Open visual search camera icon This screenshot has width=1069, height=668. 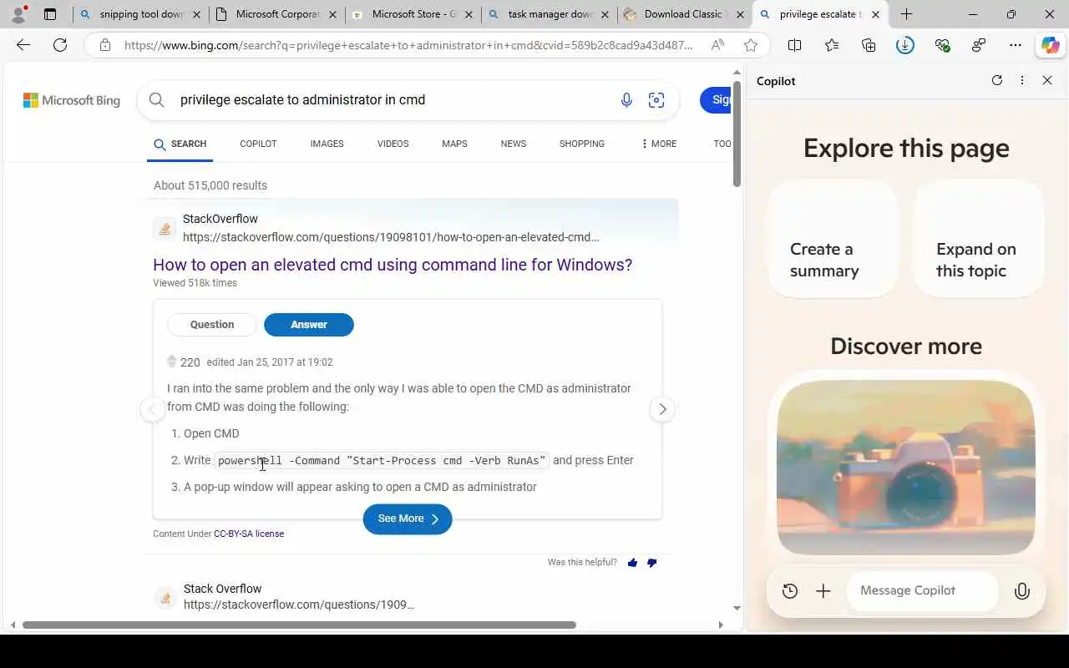click(x=656, y=100)
